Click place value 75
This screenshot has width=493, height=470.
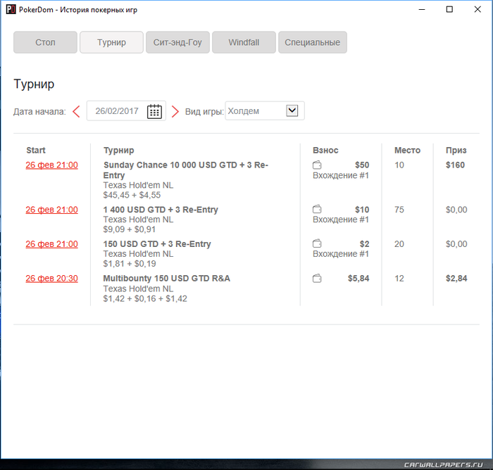pyautogui.click(x=399, y=210)
